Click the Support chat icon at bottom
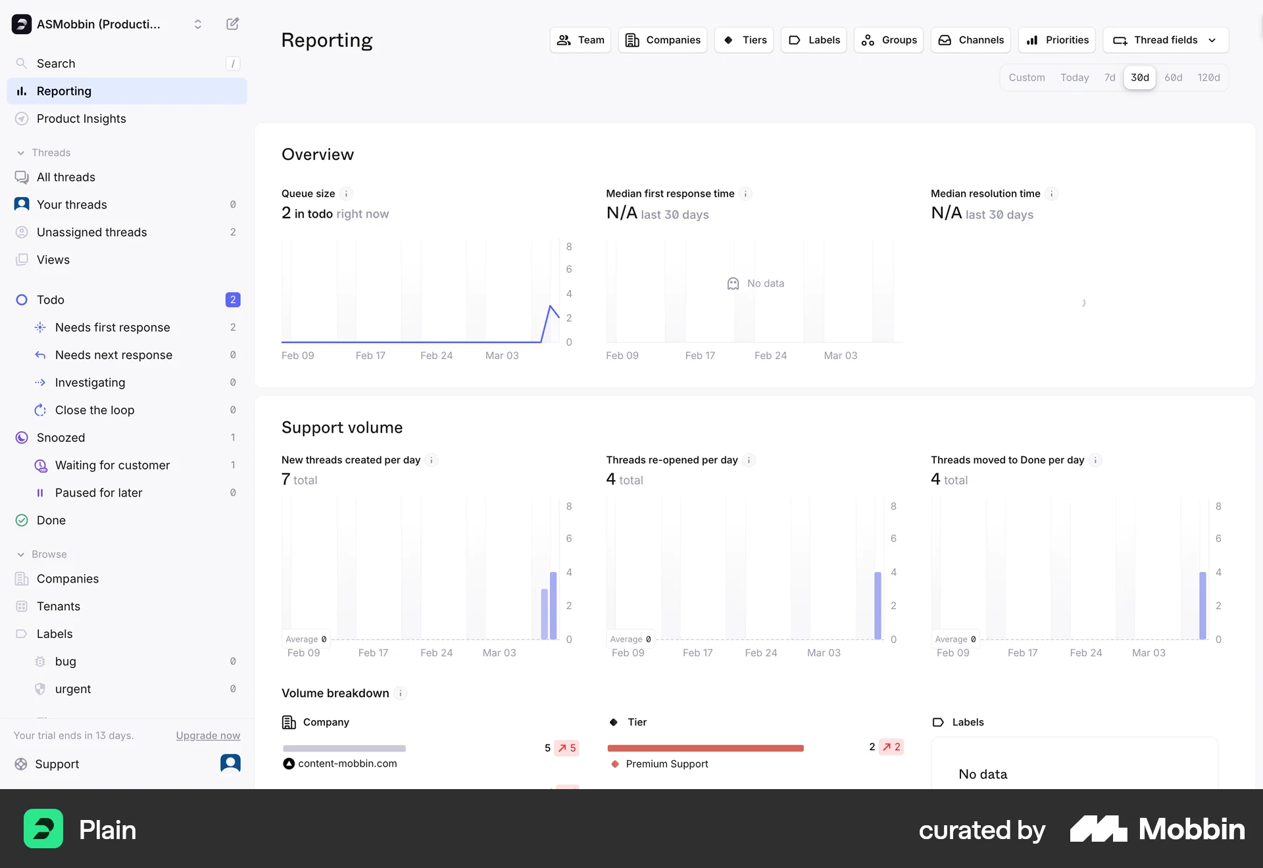This screenshot has height=868, width=1263. pyautogui.click(x=230, y=763)
